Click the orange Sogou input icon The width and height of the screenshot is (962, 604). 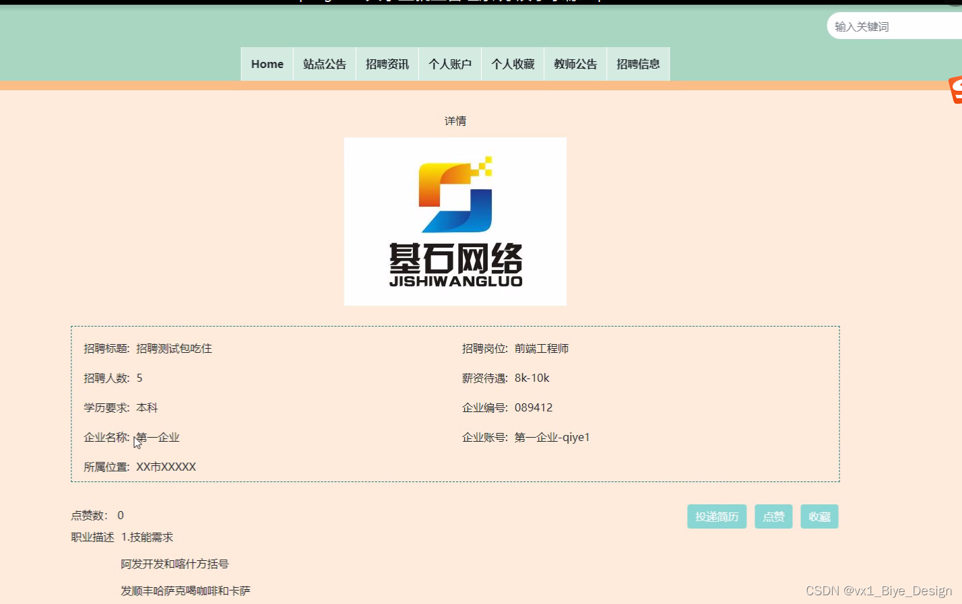pyautogui.click(x=956, y=90)
